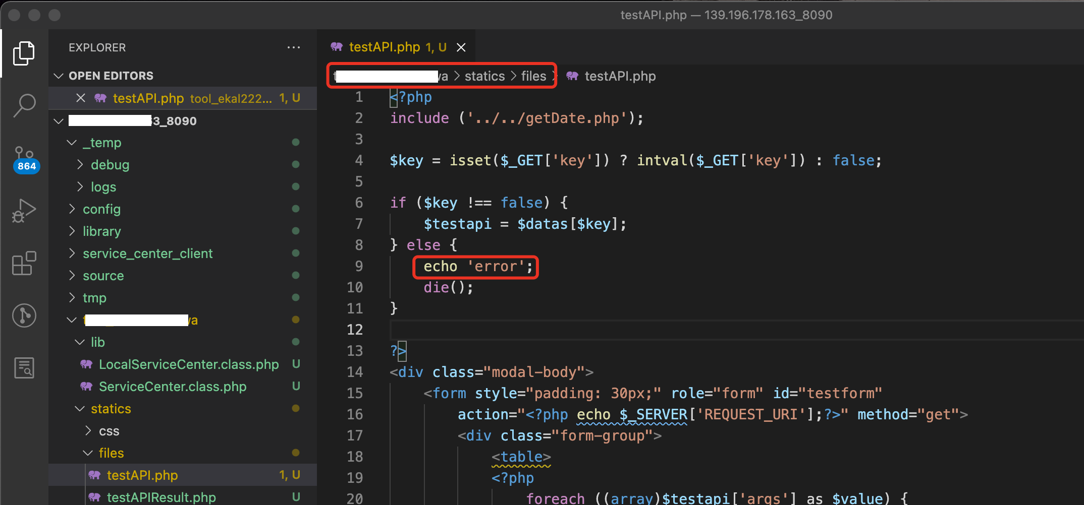
Task: Collapse the statics folder
Action: [111, 409]
